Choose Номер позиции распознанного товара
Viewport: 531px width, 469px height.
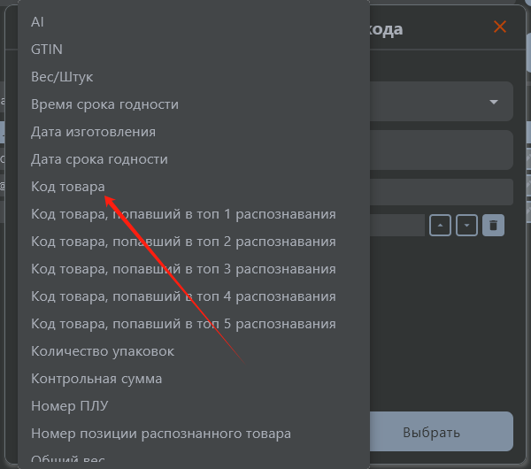point(161,434)
